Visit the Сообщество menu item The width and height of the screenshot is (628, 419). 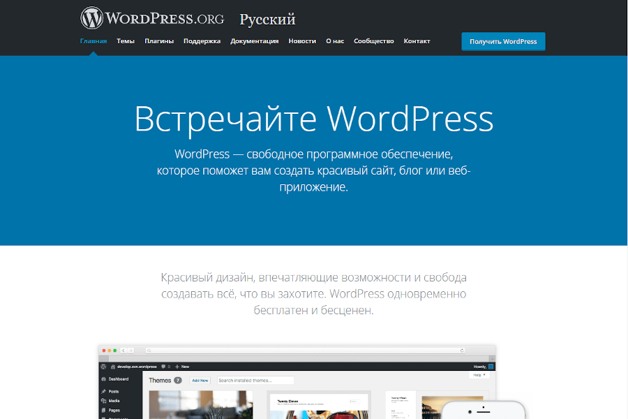coord(373,41)
